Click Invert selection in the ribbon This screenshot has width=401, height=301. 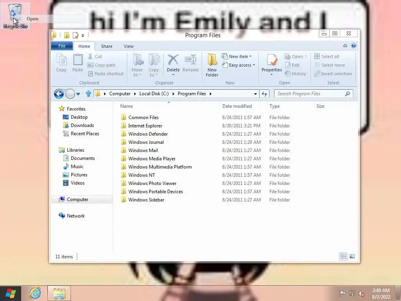(333, 74)
